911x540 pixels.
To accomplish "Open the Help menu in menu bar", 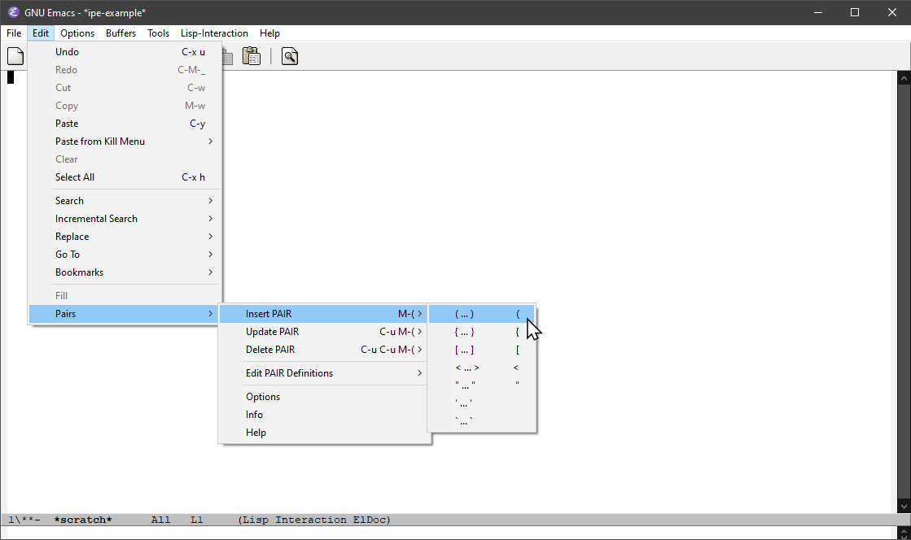I will click(269, 33).
